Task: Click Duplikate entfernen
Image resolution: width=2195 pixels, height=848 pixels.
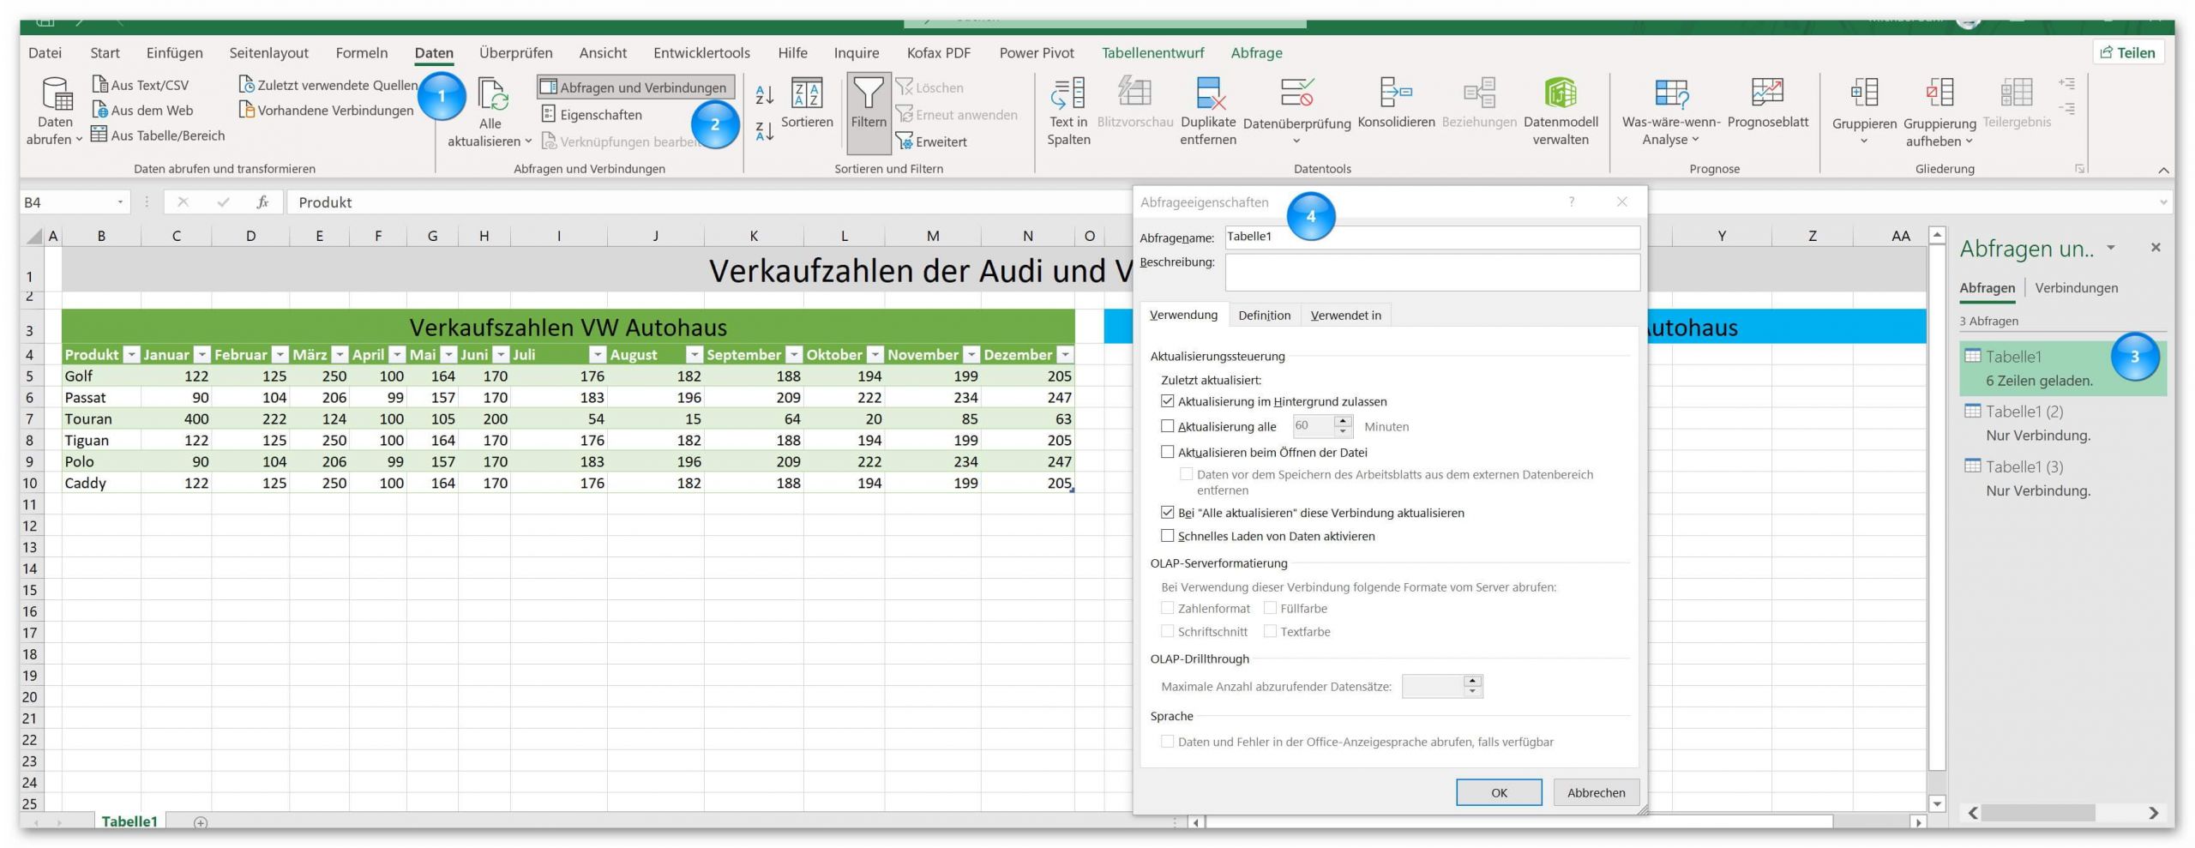Action: 1208,111
